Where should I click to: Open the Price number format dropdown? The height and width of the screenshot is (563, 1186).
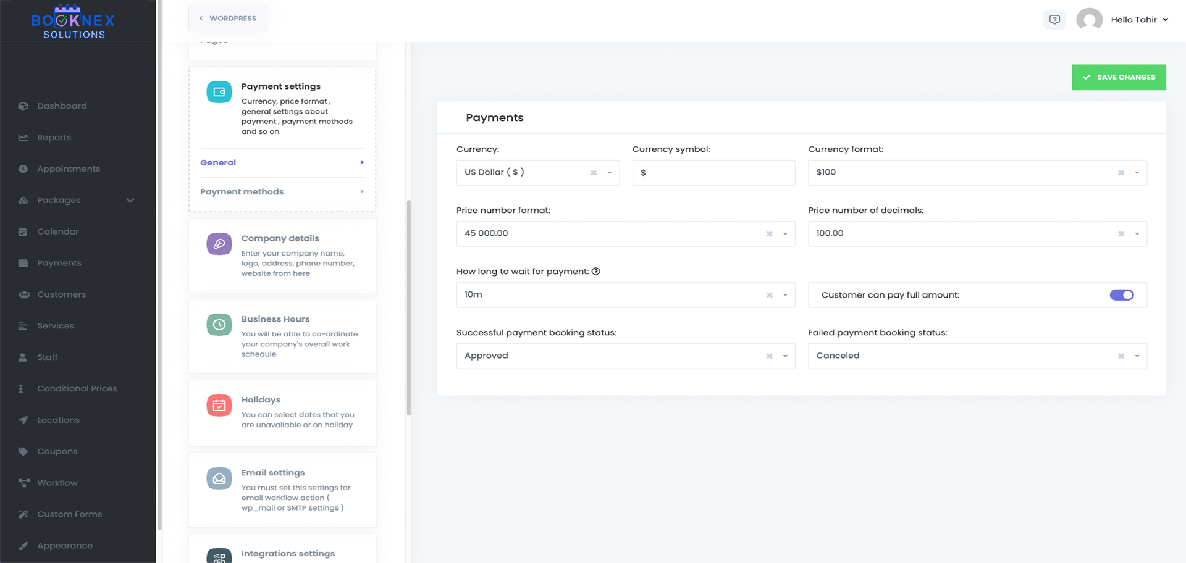click(x=785, y=233)
